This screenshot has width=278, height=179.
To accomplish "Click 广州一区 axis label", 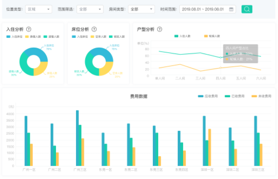I will (x=29, y=170).
